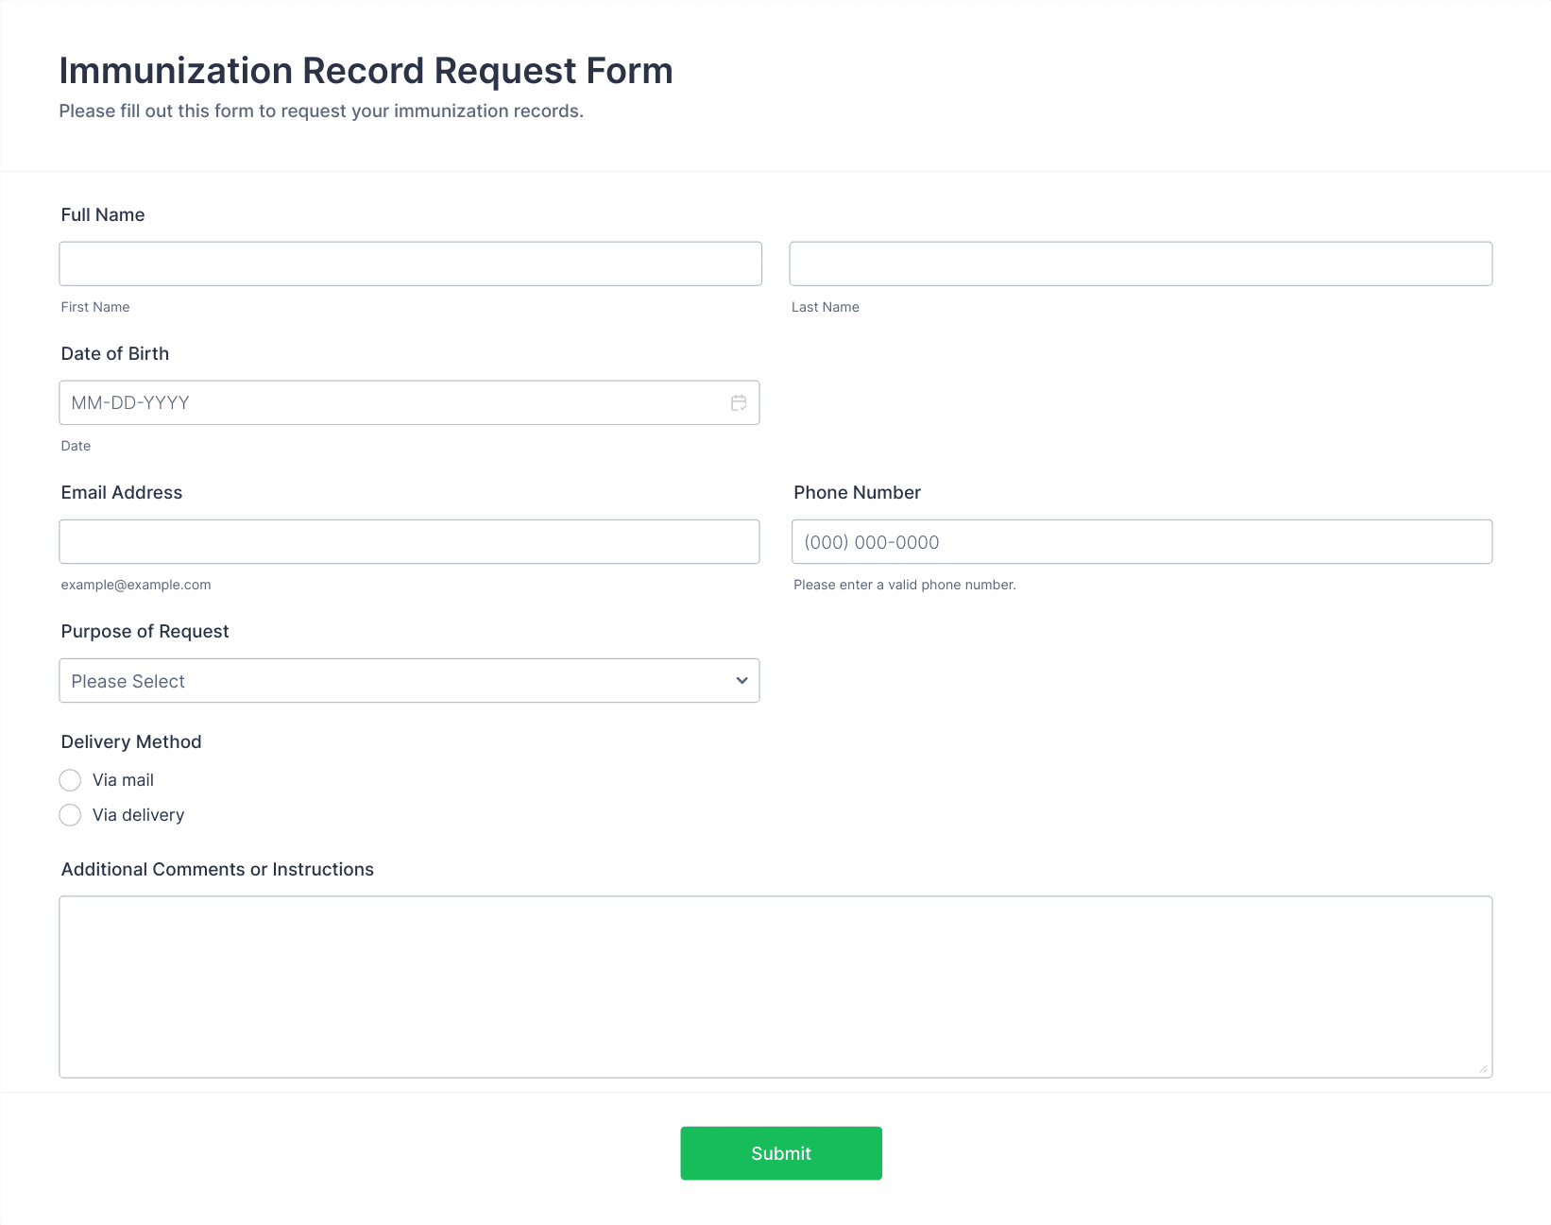Click into the Last Name text box
The width and height of the screenshot is (1551, 1225).
pos(1140,264)
